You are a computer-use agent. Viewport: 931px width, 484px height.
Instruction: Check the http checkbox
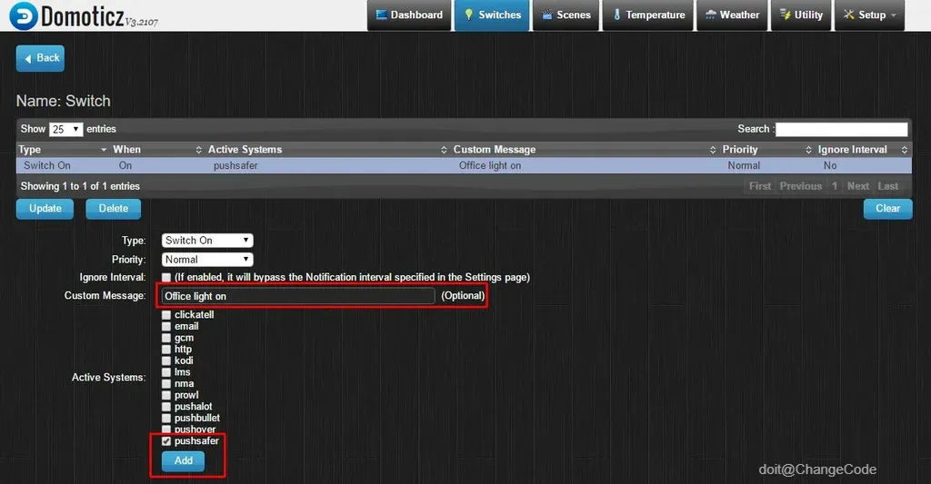[x=166, y=350]
